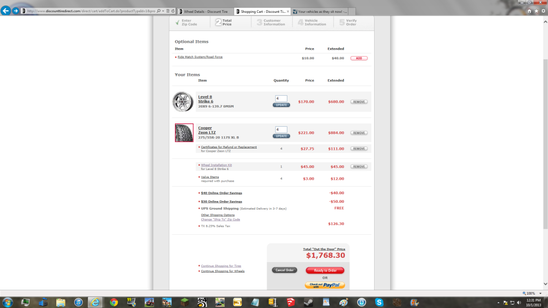Open $40 Online Order Savings link
Viewport: 548px width, 308px height.
pyautogui.click(x=222, y=193)
